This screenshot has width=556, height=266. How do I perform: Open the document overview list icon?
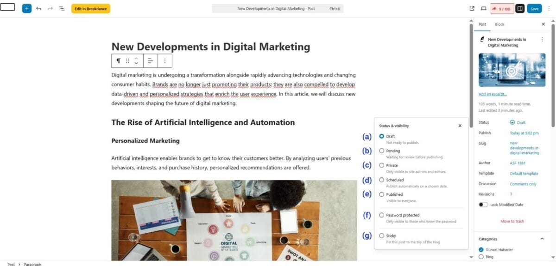pos(62,8)
